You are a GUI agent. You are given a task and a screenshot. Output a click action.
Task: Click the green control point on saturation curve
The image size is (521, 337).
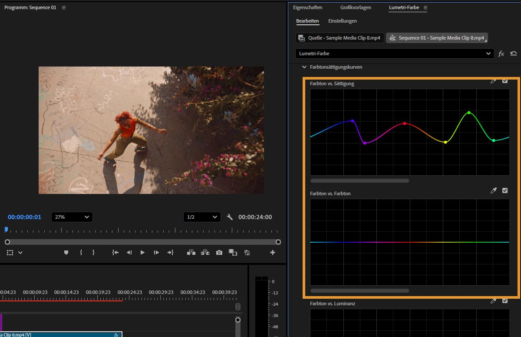click(x=469, y=113)
